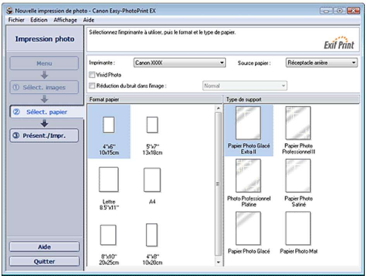Image resolution: width=366 pixels, height=276 pixels.
Task: Minimize the Easy-PhotoPrint EX window
Action: tap(326, 10)
